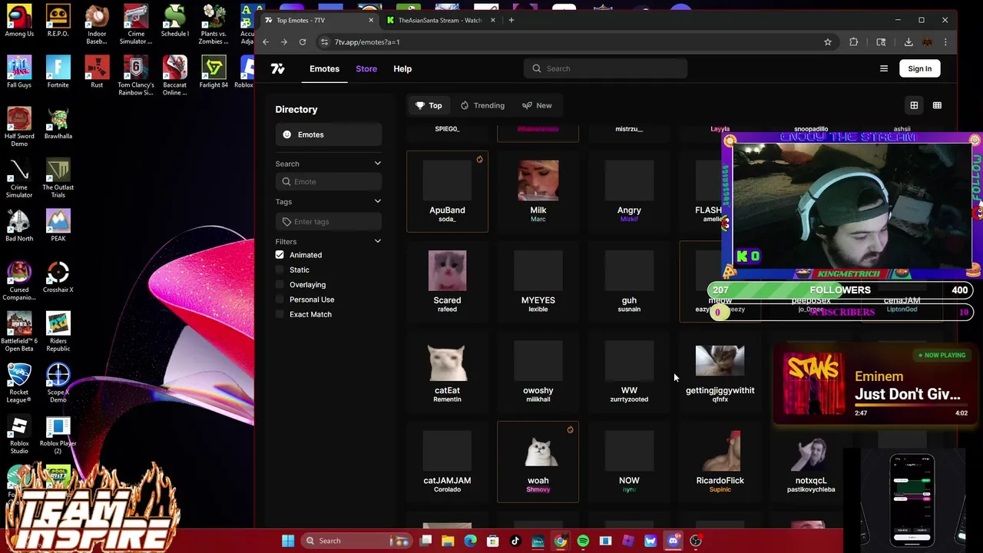Click the browser back arrow

pyautogui.click(x=266, y=42)
